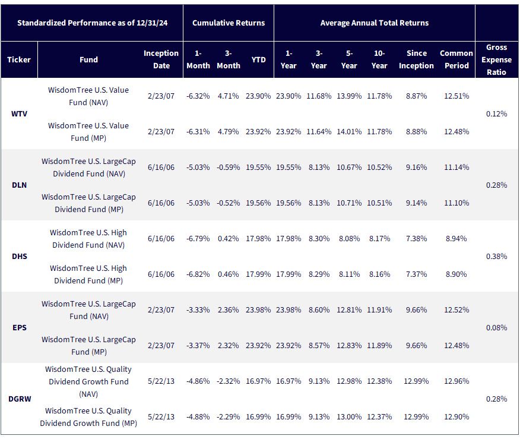Screen dimensions: 520x439
Task: Select WisdomTree U.S. LargeCap Dividend Fund (MP)
Action: click(x=88, y=203)
